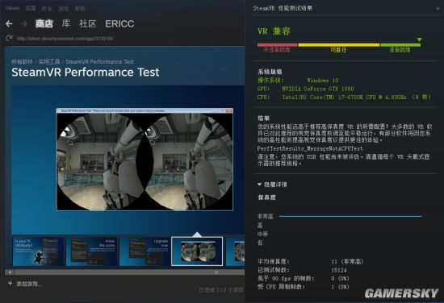Switch to the 商店 tab
Image resolution: width=444 pixels, height=303 pixels.
point(44,23)
